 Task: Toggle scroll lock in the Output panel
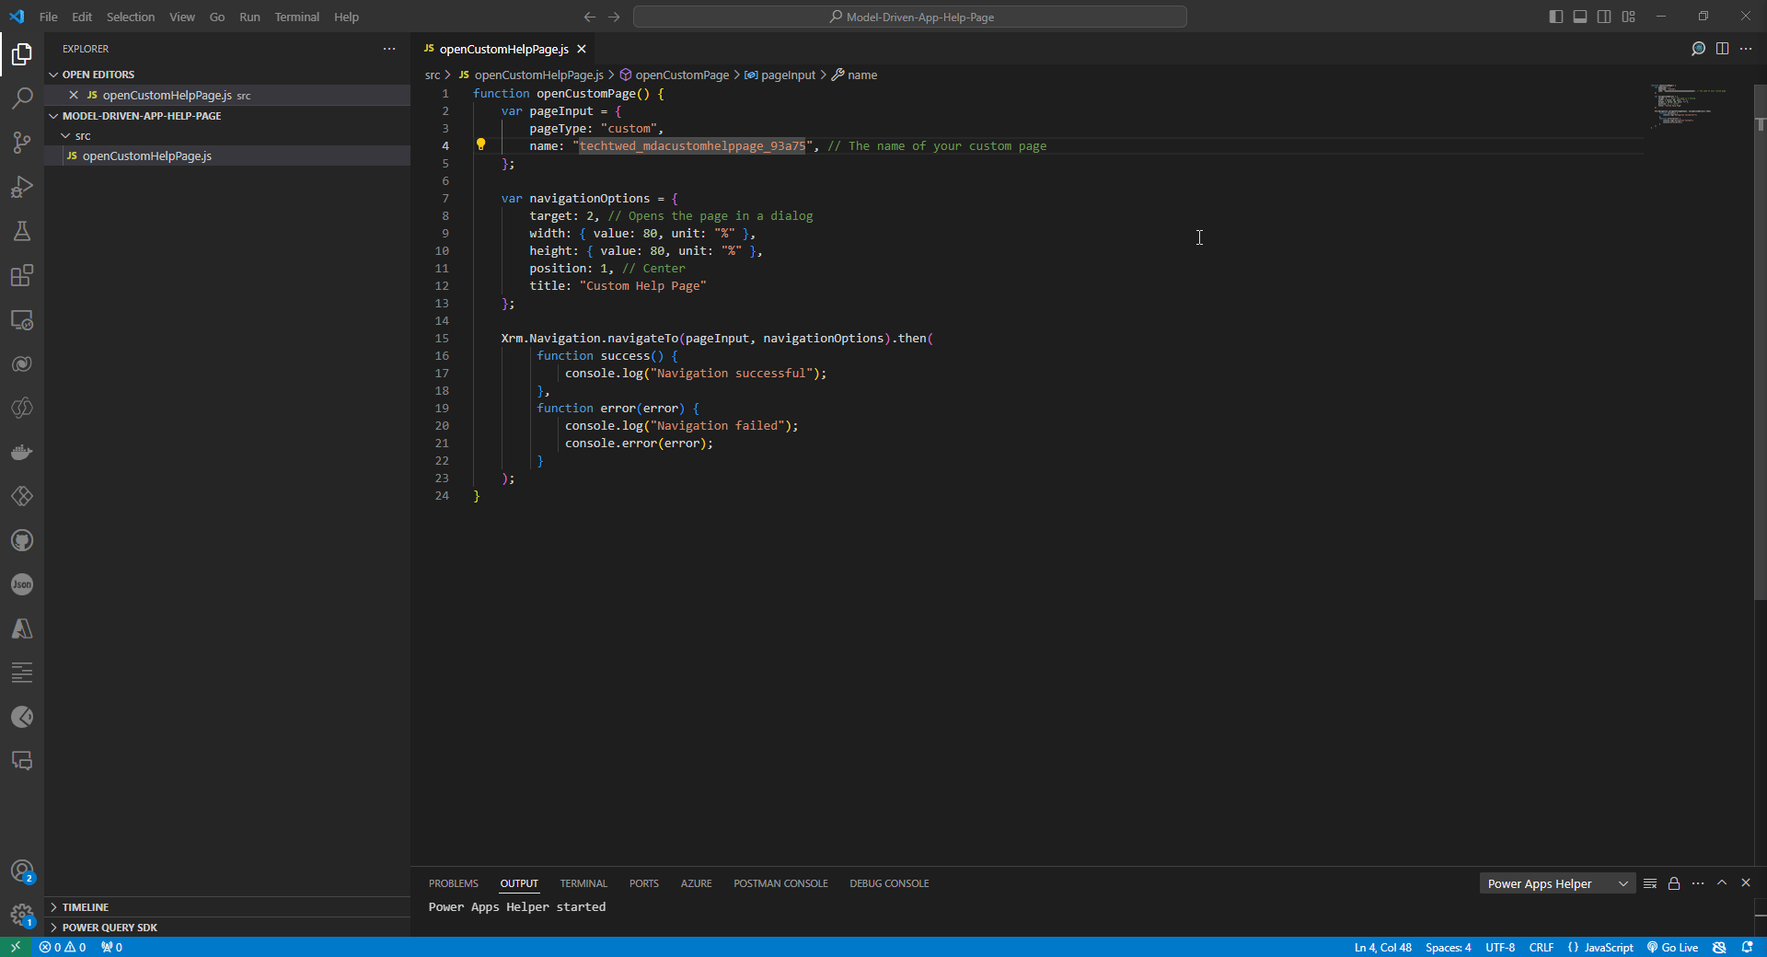click(1673, 883)
